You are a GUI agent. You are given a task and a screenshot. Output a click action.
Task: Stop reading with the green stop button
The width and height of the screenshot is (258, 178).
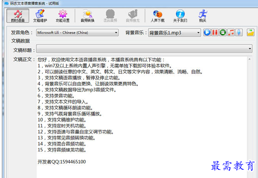tap(223, 32)
